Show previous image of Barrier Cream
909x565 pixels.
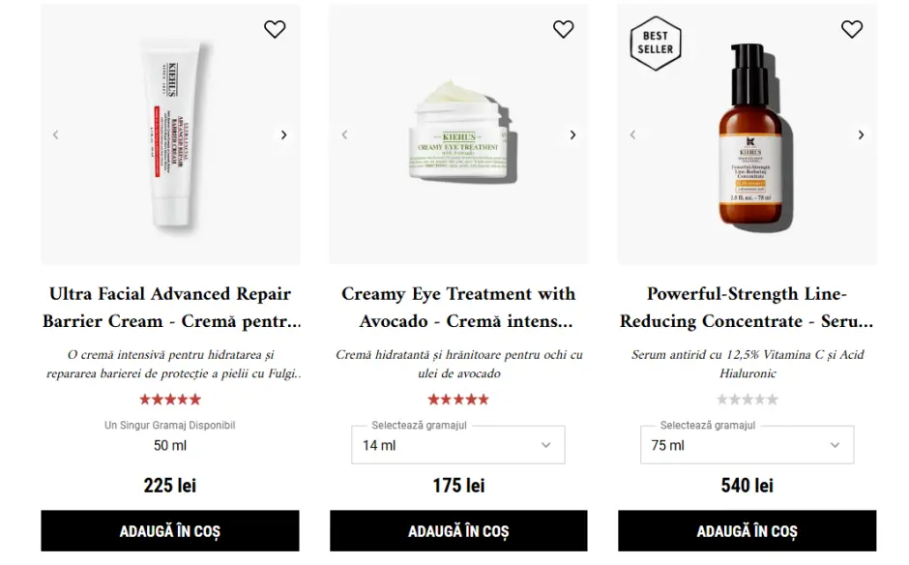pyautogui.click(x=56, y=135)
